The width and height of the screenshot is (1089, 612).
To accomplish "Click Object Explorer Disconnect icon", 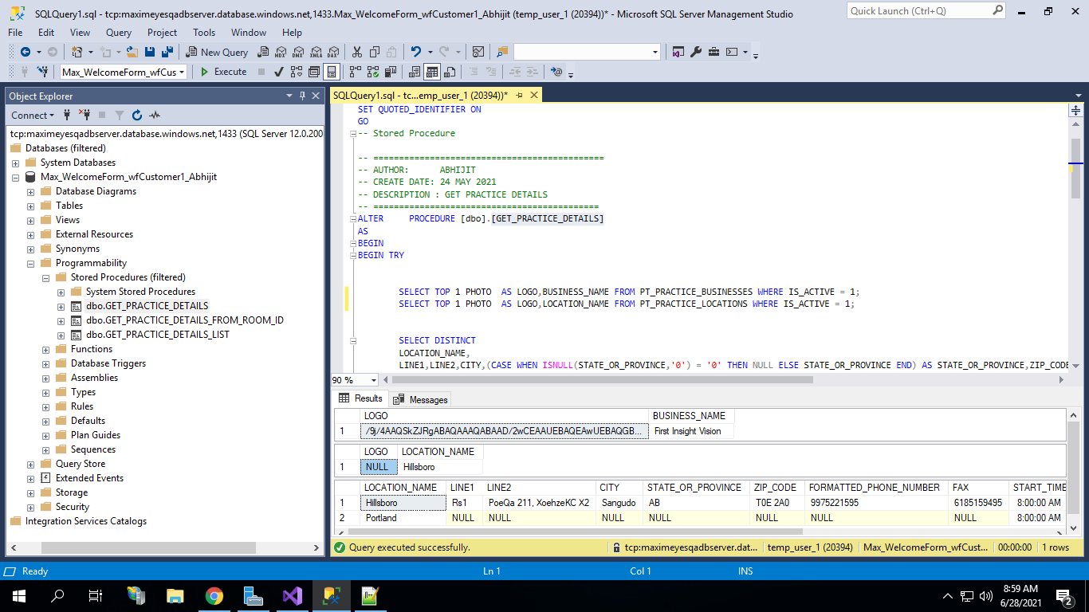I will [84, 115].
